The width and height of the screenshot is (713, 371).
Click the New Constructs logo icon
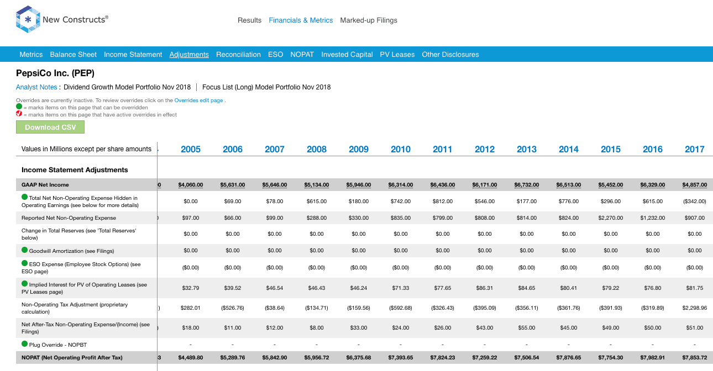pos(28,20)
